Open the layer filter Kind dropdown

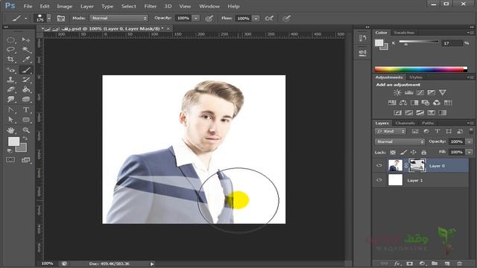pyautogui.click(x=391, y=131)
